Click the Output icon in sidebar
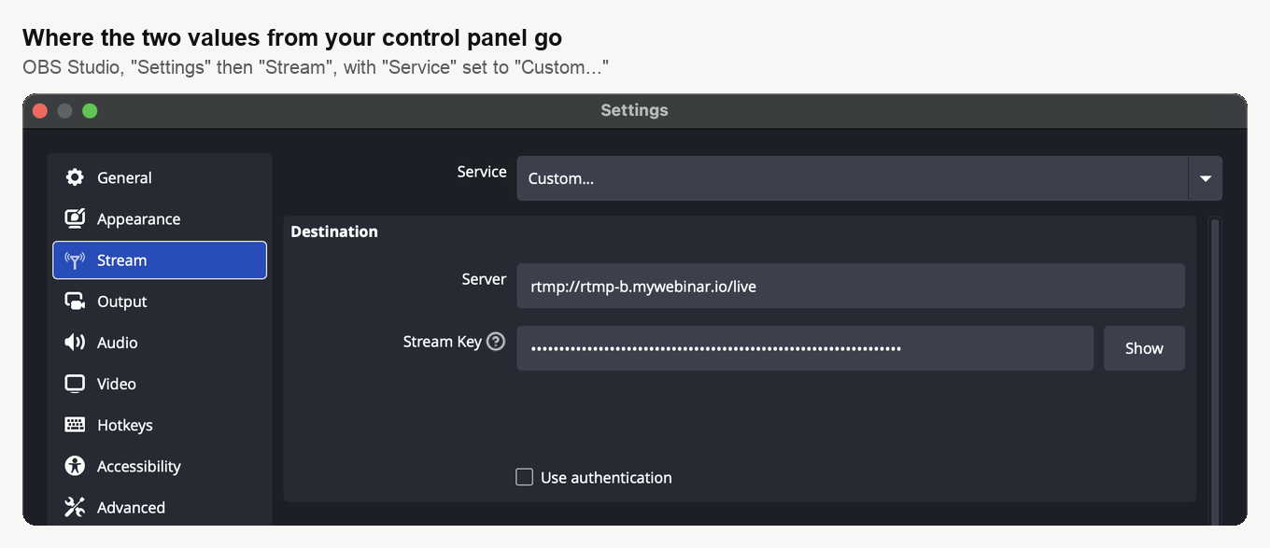The height and width of the screenshot is (548, 1270). pos(75,301)
